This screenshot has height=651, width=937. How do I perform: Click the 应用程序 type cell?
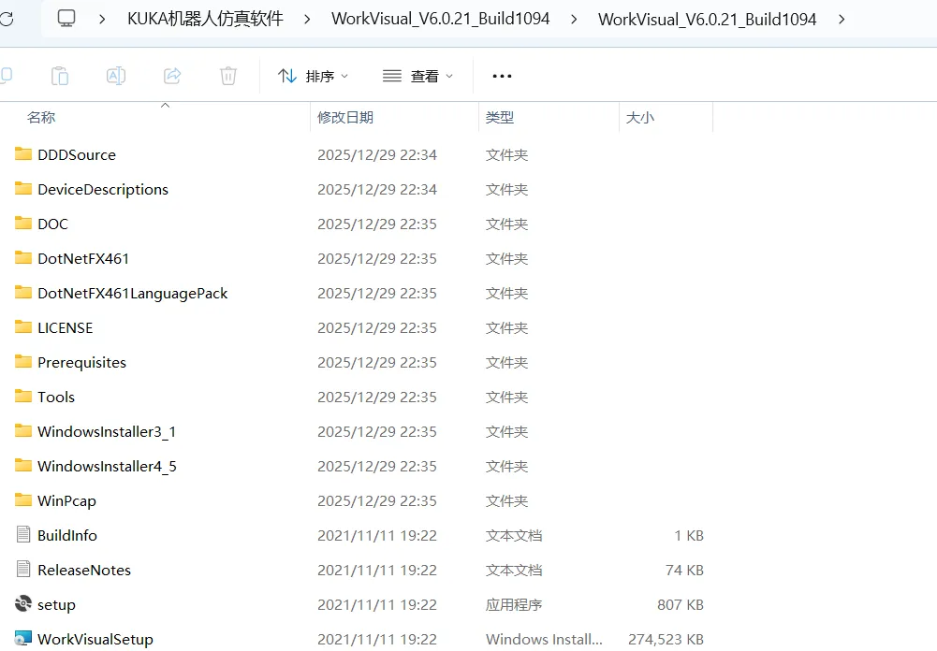click(x=514, y=605)
